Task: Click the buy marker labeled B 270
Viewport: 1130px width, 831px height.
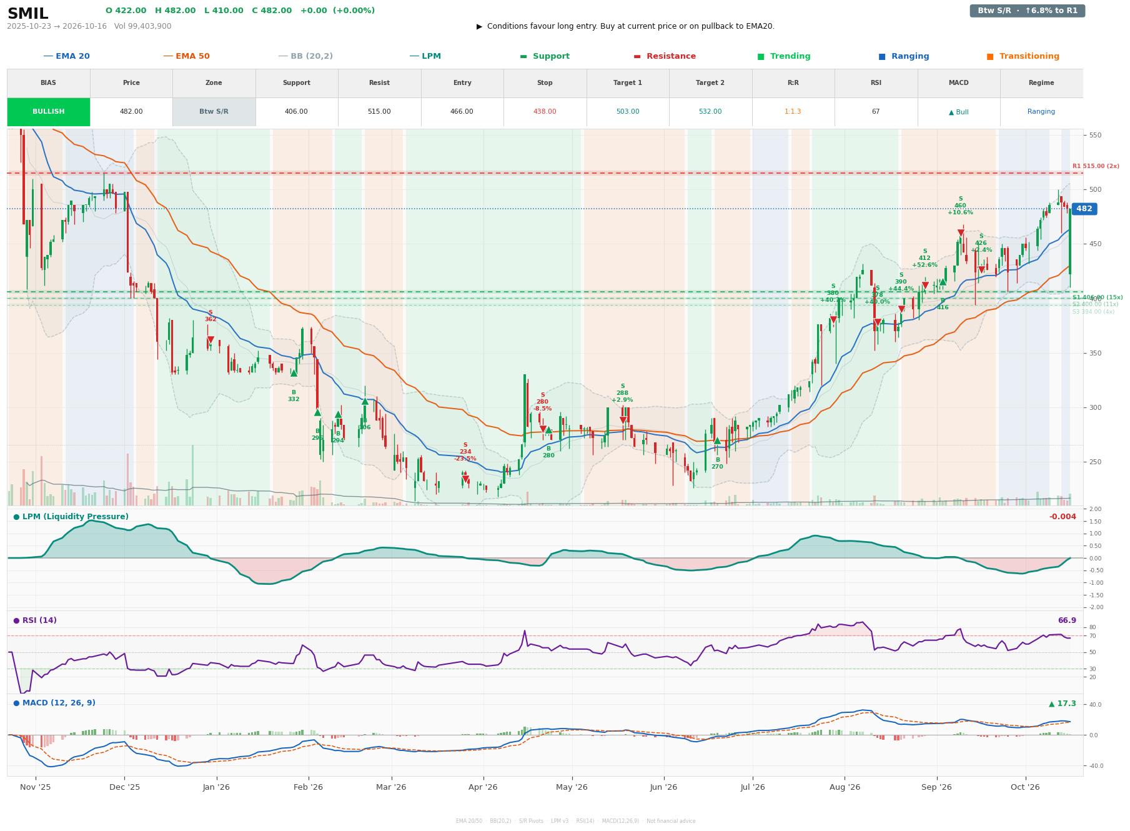Action: point(717,440)
